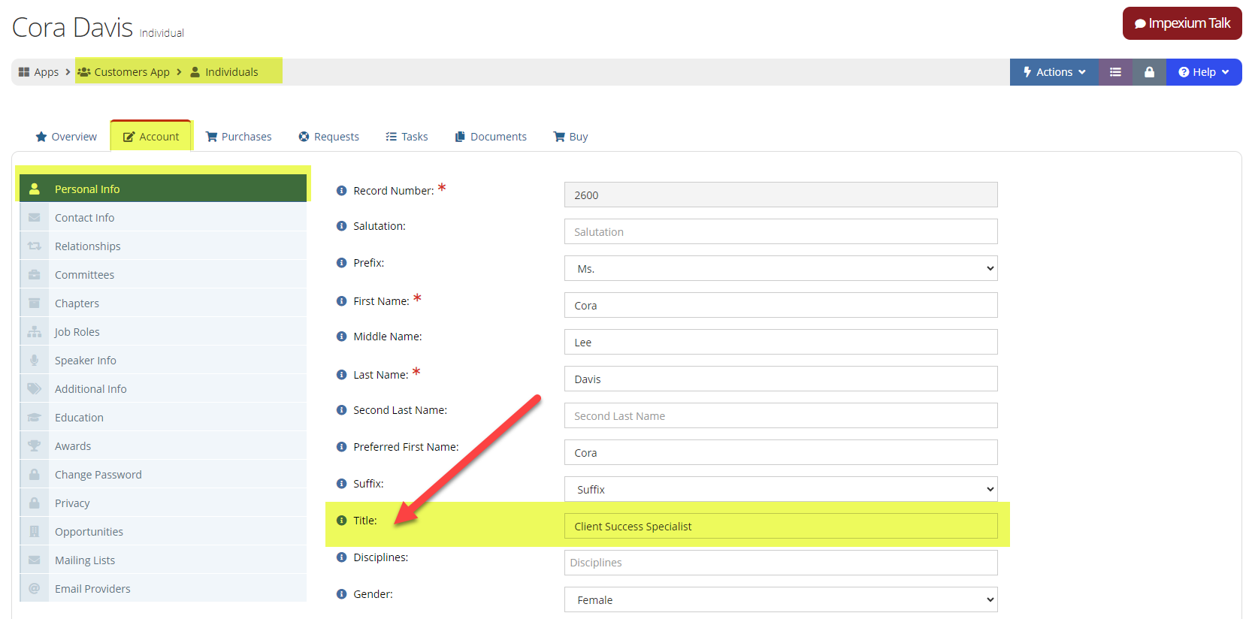
Task: Click the Disciplines input field
Action: (x=781, y=563)
